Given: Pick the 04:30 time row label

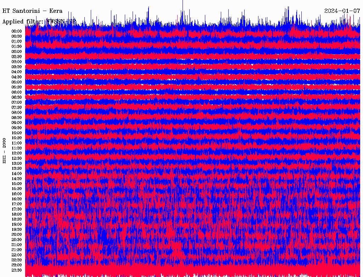Looking at the screenshot, I should click(x=17, y=77).
